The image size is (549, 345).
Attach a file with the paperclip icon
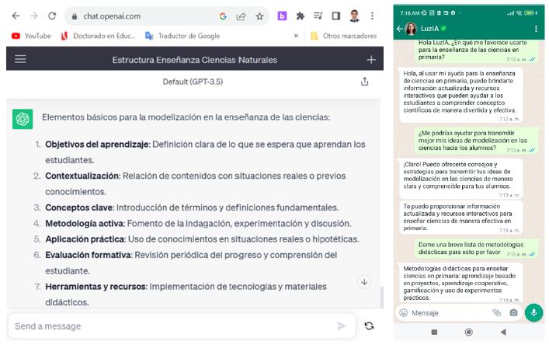pyautogui.click(x=496, y=313)
